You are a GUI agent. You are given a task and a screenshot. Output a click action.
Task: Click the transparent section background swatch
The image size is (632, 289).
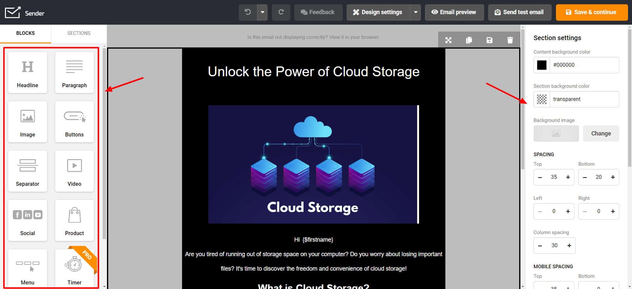[x=541, y=99]
